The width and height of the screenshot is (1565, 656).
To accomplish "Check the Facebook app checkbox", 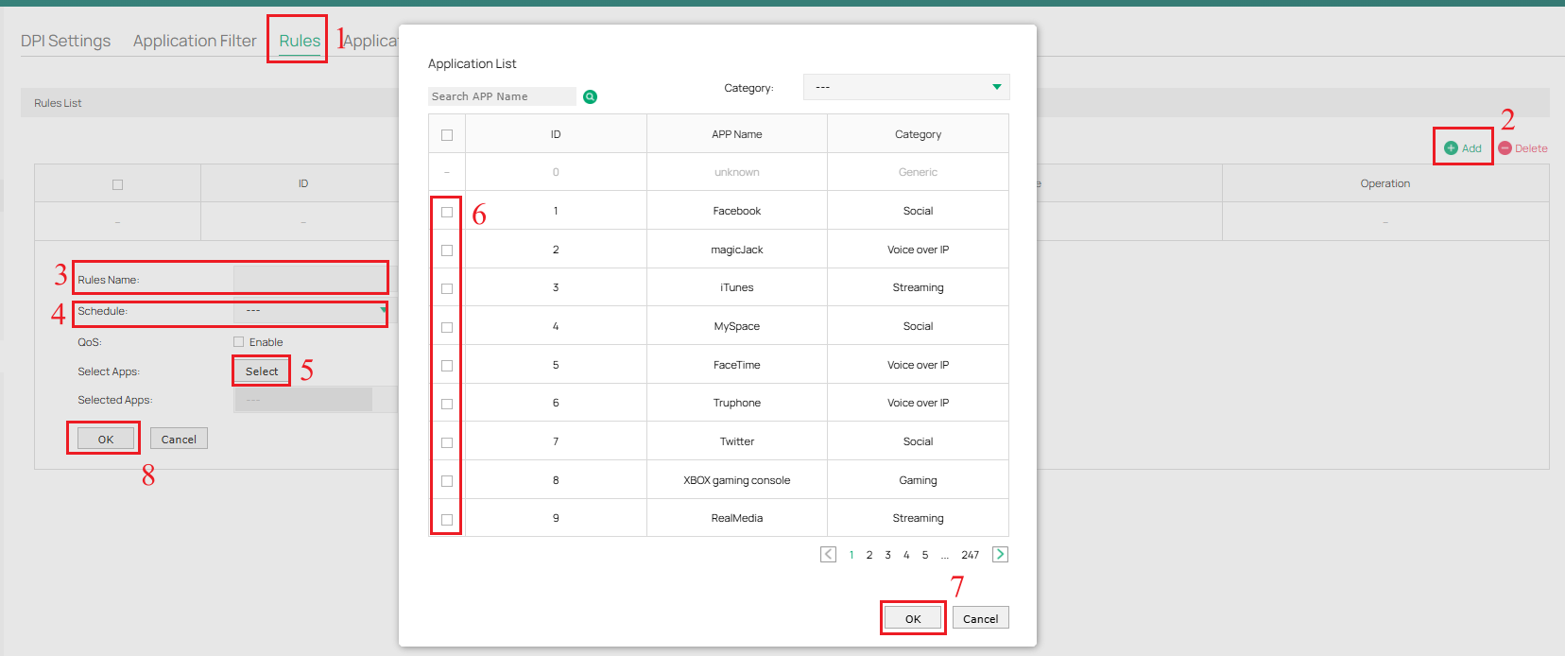I will 447,212.
